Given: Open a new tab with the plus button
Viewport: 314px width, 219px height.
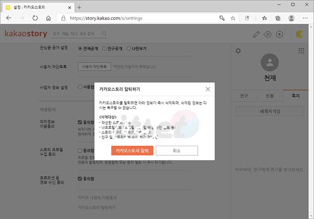Looking at the screenshot, I should click(x=79, y=8).
